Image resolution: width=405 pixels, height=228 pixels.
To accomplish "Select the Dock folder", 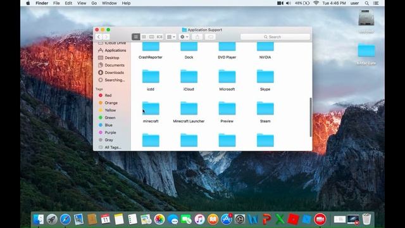I will click(x=189, y=51).
